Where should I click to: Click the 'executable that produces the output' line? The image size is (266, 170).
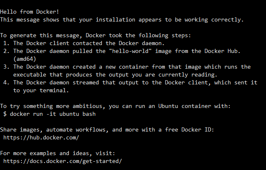(x=115, y=75)
